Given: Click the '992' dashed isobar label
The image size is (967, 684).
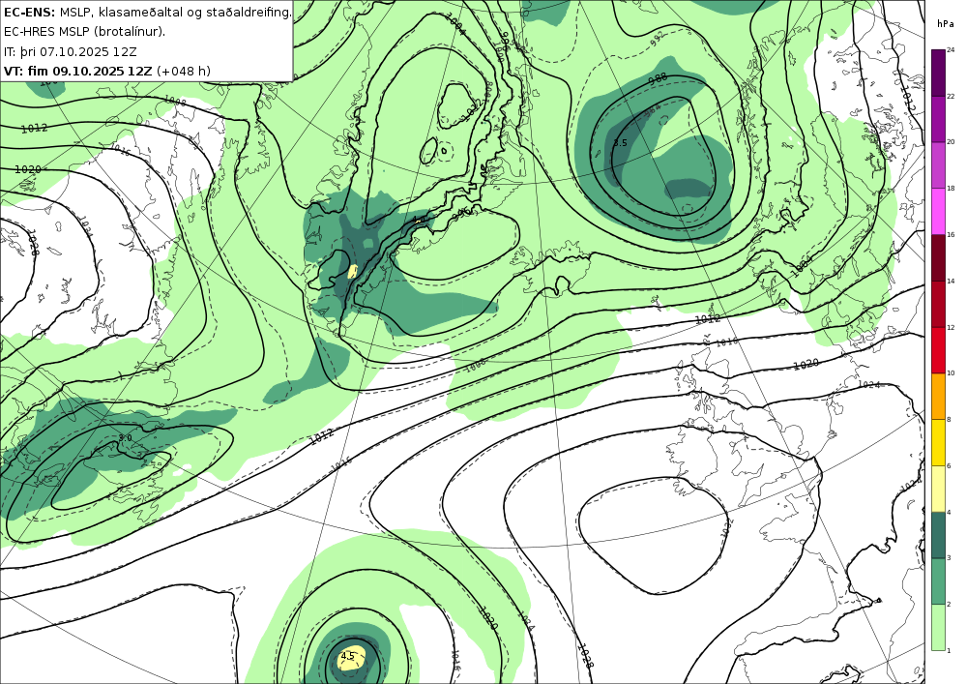Looking at the screenshot, I should pyautogui.click(x=659, y=39).
